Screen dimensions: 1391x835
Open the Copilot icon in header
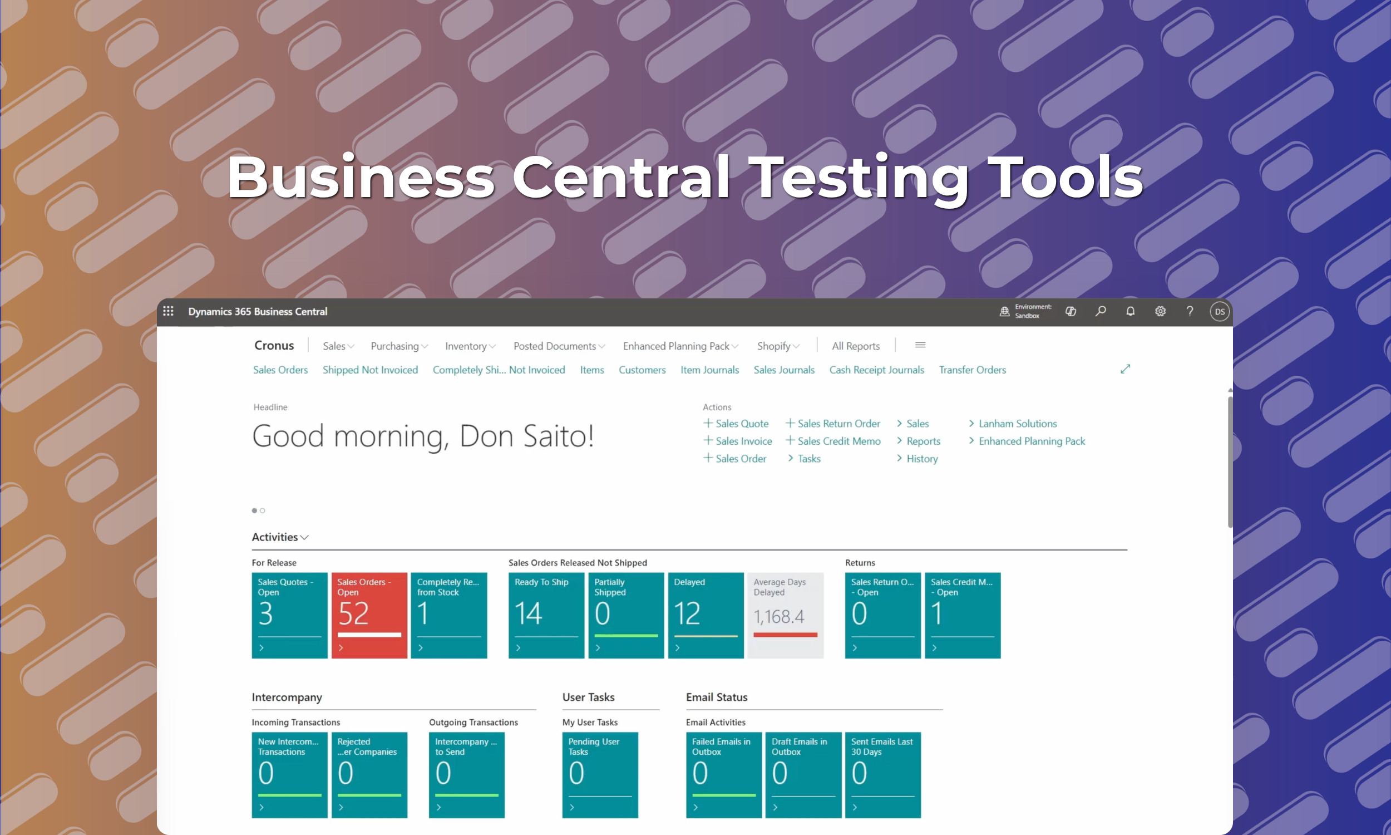coord(1071,311)
